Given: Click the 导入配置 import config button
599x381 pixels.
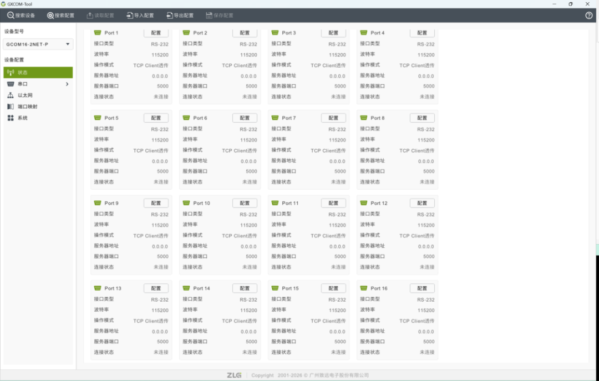Looking at the screenshot, I should tap(140, 16).
